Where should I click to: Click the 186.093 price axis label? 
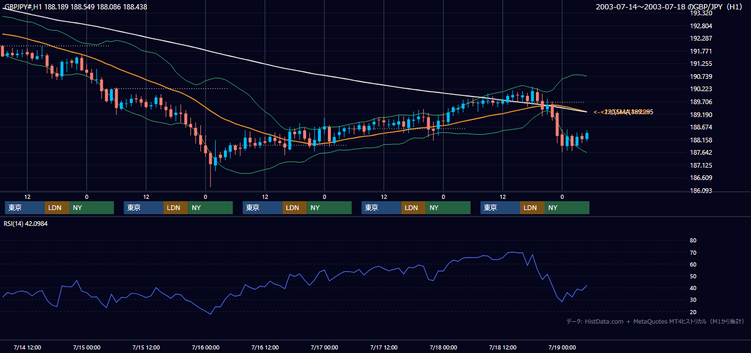[700, 191]
